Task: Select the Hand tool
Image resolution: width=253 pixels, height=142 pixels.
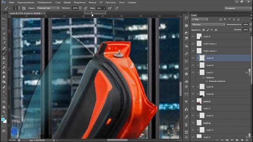Action: pos(4,107)
